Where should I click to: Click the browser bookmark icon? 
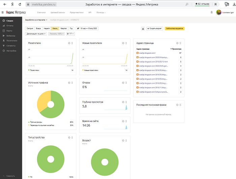tap(215, 4)
